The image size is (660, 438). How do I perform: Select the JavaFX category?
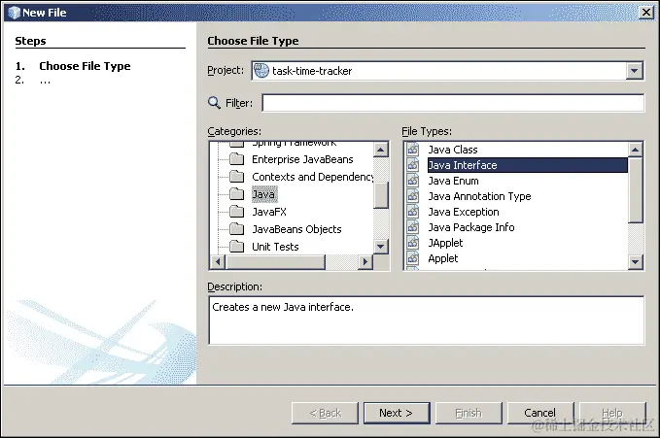click(x=269, y=212)
